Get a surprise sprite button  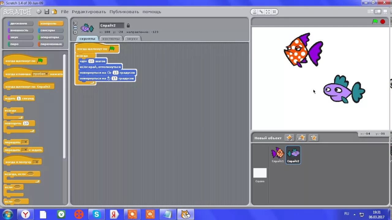coord(313,138)
